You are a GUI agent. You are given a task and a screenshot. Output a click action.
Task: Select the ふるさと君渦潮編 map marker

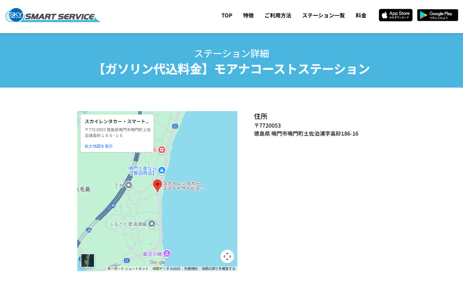pyautogui.click(x=152, y=224)
